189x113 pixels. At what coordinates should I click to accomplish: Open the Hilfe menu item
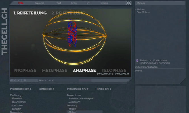point(21,3)
